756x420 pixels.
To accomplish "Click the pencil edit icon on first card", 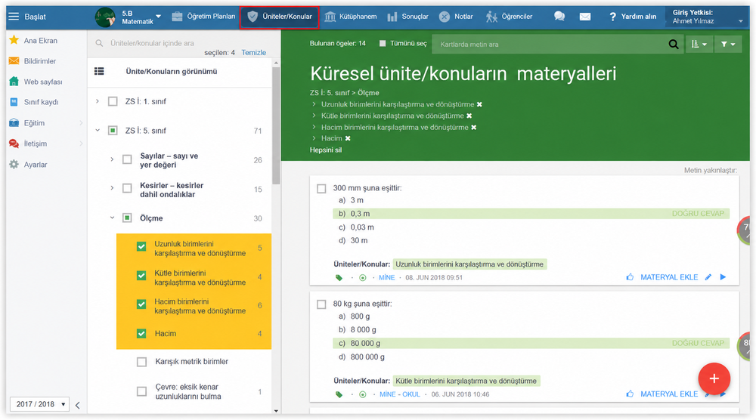I will point(708,277).
